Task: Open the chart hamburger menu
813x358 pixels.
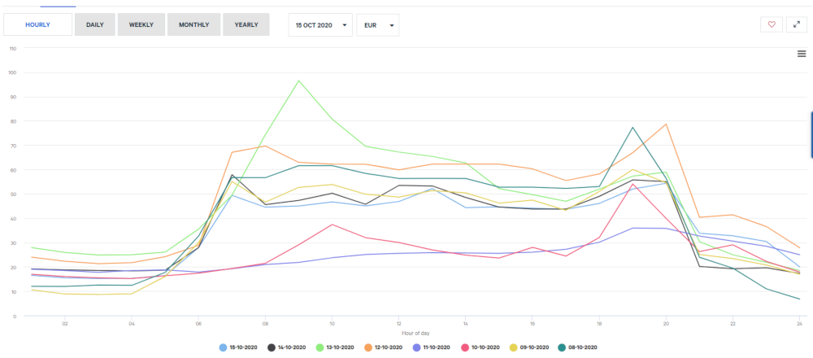Action: pos(802,54)
